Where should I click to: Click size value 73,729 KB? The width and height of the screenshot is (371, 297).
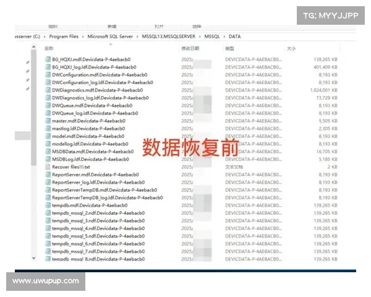point(326,98)
